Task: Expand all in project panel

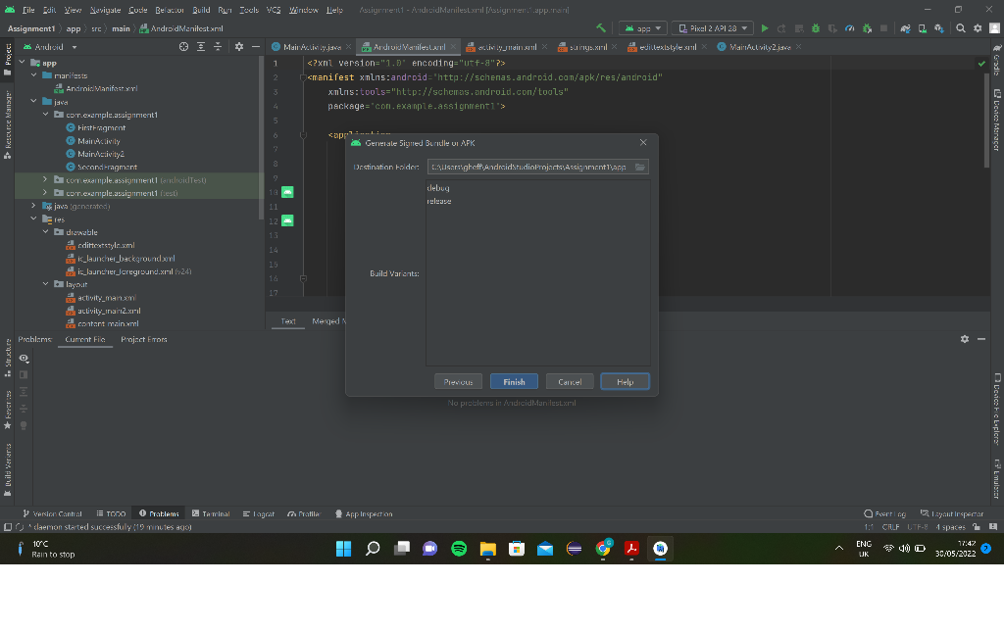Action: pyautogui.click(x=201, y=47)
